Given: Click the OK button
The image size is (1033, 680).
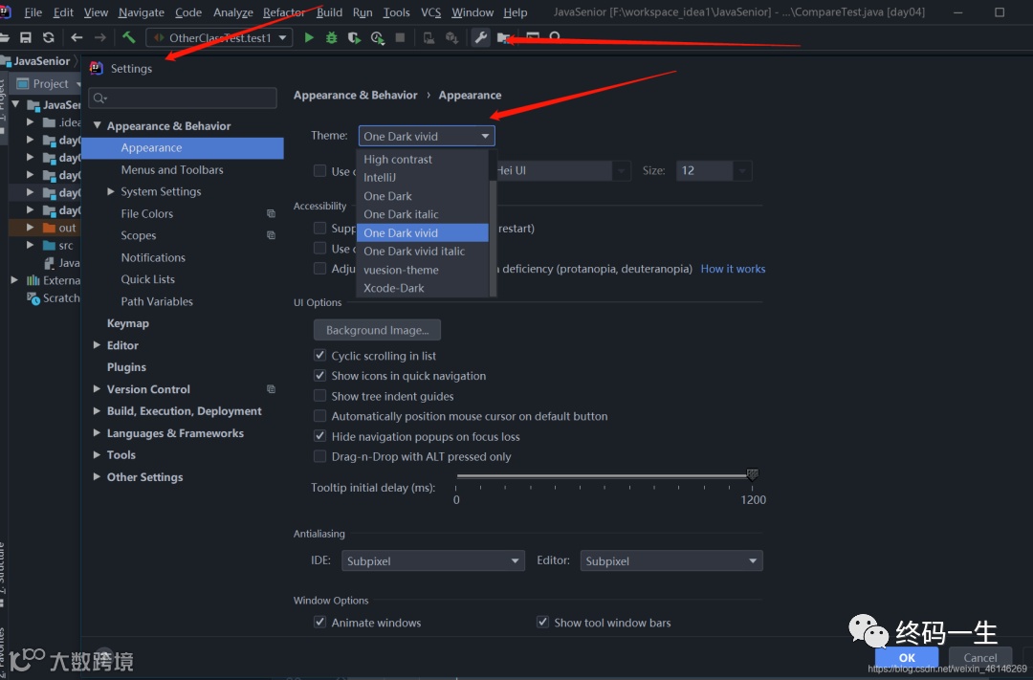Looking at the screenshot, I should pos(907,658).
